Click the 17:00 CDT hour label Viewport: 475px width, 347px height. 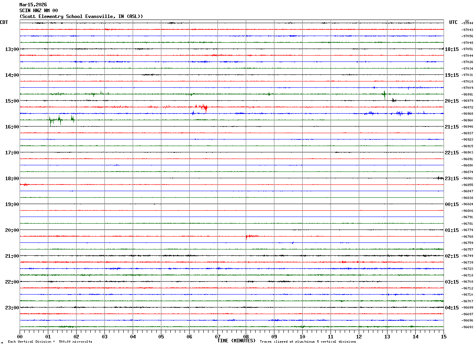click(12, 153)
